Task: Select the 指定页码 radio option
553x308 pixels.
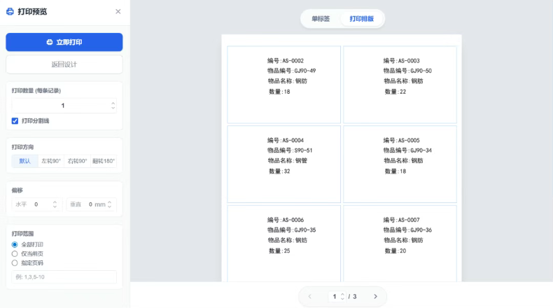Action: (15, 262)
